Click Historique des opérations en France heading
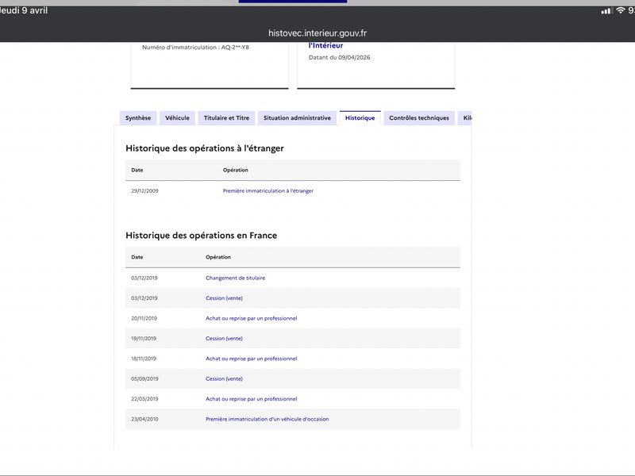 click(202, 235)
